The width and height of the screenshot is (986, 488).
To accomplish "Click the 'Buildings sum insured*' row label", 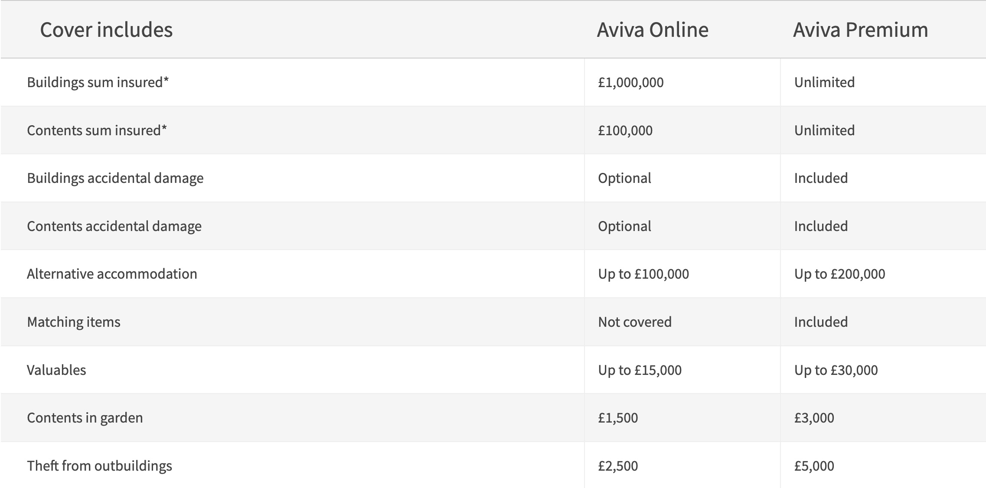I will [x=98, y=82].
